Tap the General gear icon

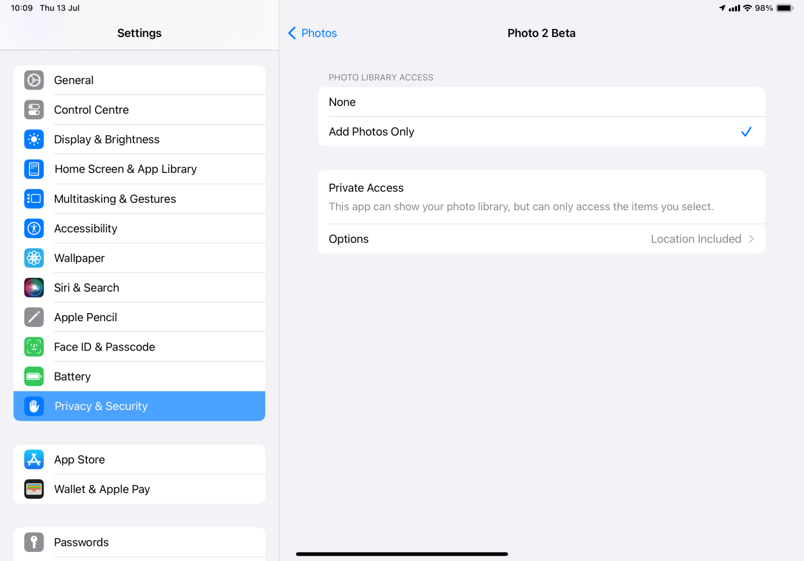[x=34, y=80]
